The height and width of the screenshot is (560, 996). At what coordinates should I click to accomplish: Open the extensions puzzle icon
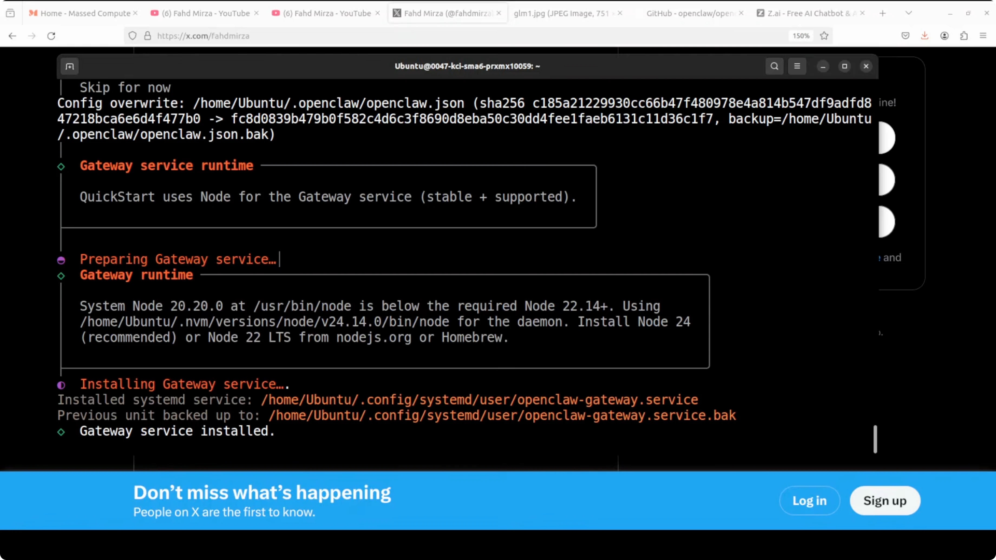click(x=964, y=35)
